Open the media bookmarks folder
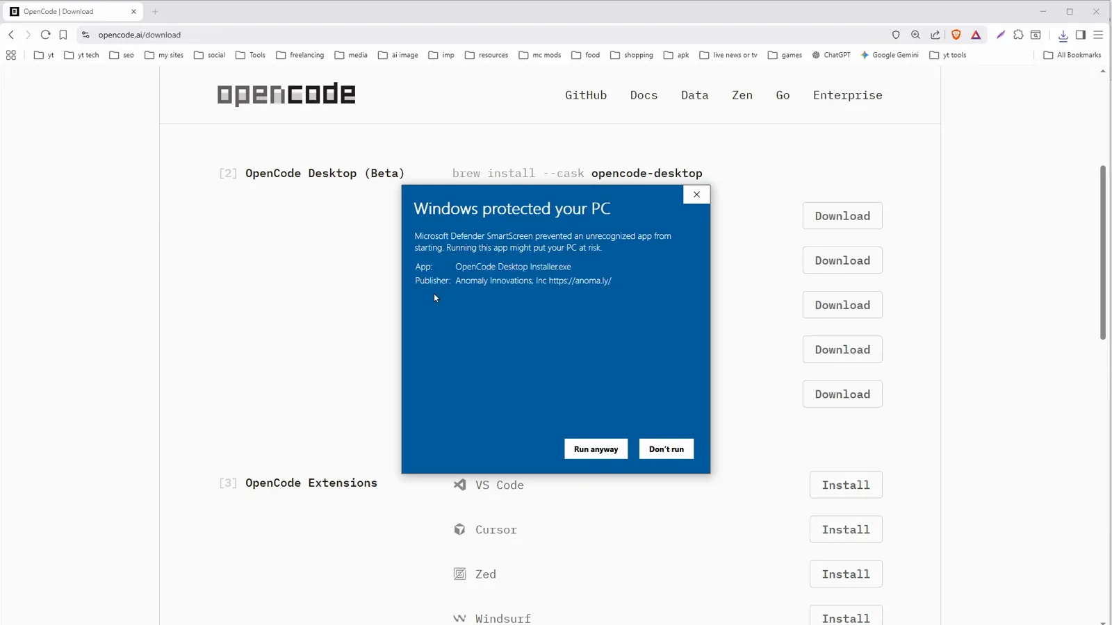The width and height of the screenshot is (1112, 625). tap(351, 55)
